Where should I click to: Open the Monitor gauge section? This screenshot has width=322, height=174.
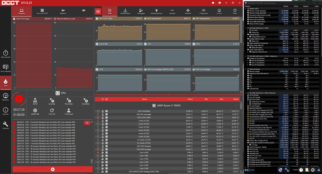coord(6,97)
